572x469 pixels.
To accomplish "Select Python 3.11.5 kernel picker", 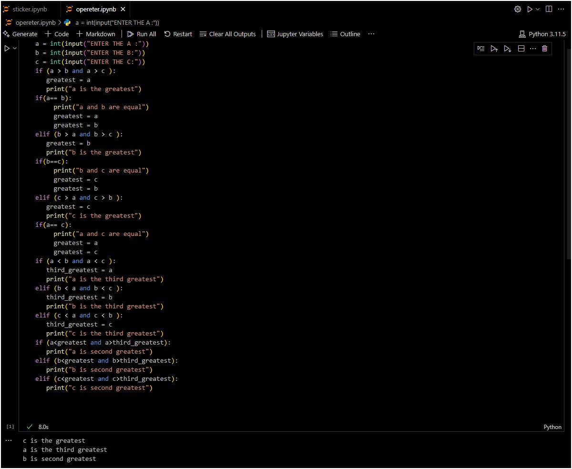I will coord(542,34).
